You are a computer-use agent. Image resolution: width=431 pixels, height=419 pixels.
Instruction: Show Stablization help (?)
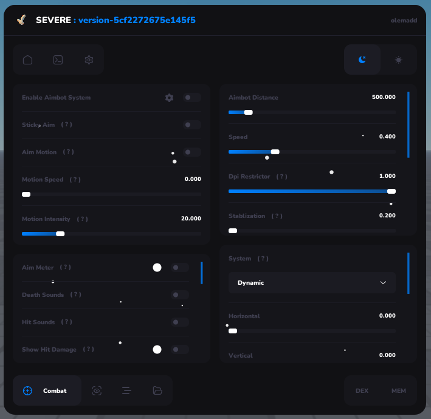click(277, 216)
